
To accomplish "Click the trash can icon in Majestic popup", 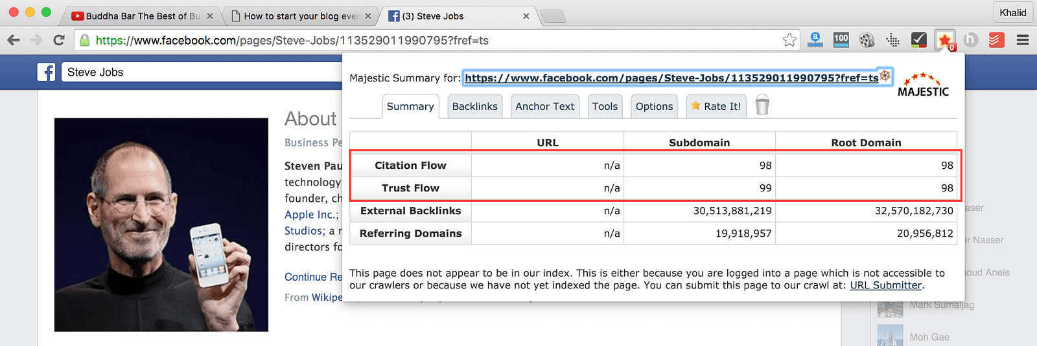I will [x=762, y=105].
